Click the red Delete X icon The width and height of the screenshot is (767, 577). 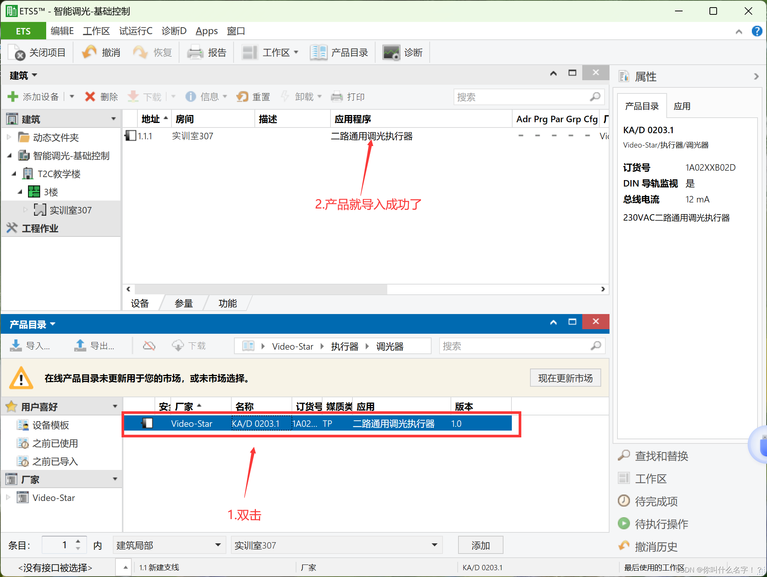90,97
